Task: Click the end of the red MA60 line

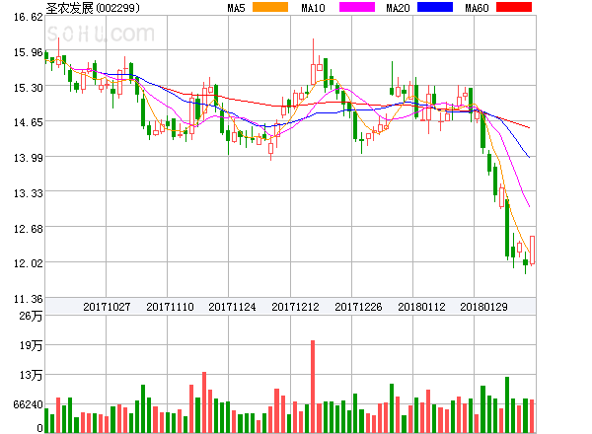Action: (x=529, y=127)
